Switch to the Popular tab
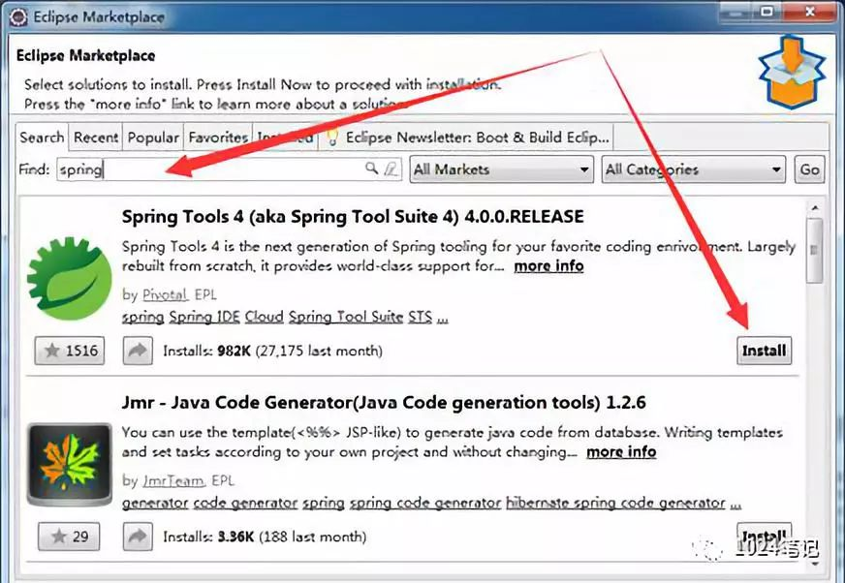This screenshot has width=845, height=583. pyautogui.click(x=152, y=137)
